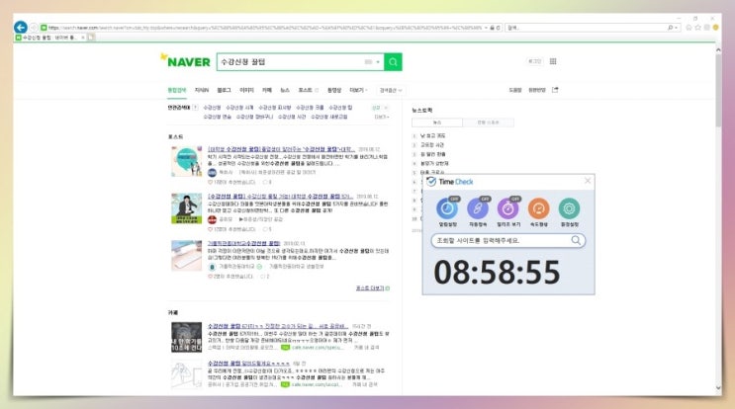
Task: Open the 알람설정 alarm icon in Time Check
Action: [447, 208]
